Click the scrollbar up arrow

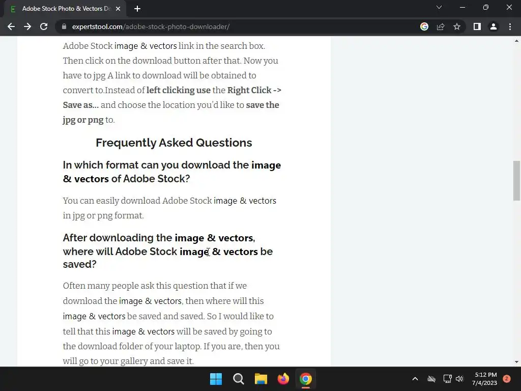[x=516, y=41]
